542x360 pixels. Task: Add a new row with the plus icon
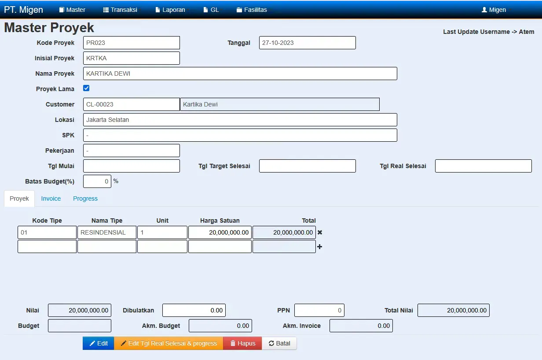(320, 247)
